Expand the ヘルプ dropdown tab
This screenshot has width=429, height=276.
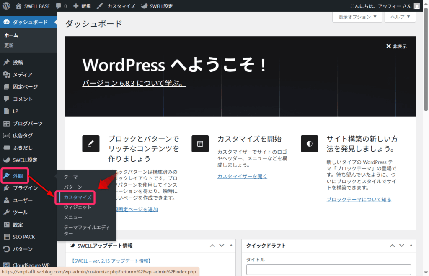[400, 17]
